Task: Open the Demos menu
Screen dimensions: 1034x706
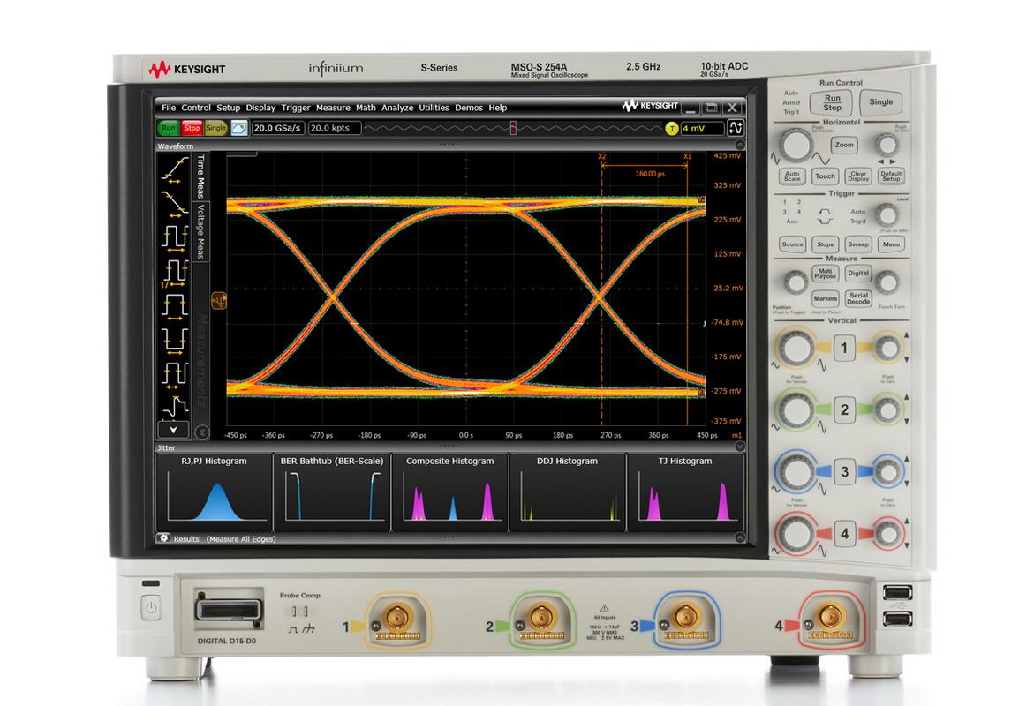Action: click(x=469, y=108)
